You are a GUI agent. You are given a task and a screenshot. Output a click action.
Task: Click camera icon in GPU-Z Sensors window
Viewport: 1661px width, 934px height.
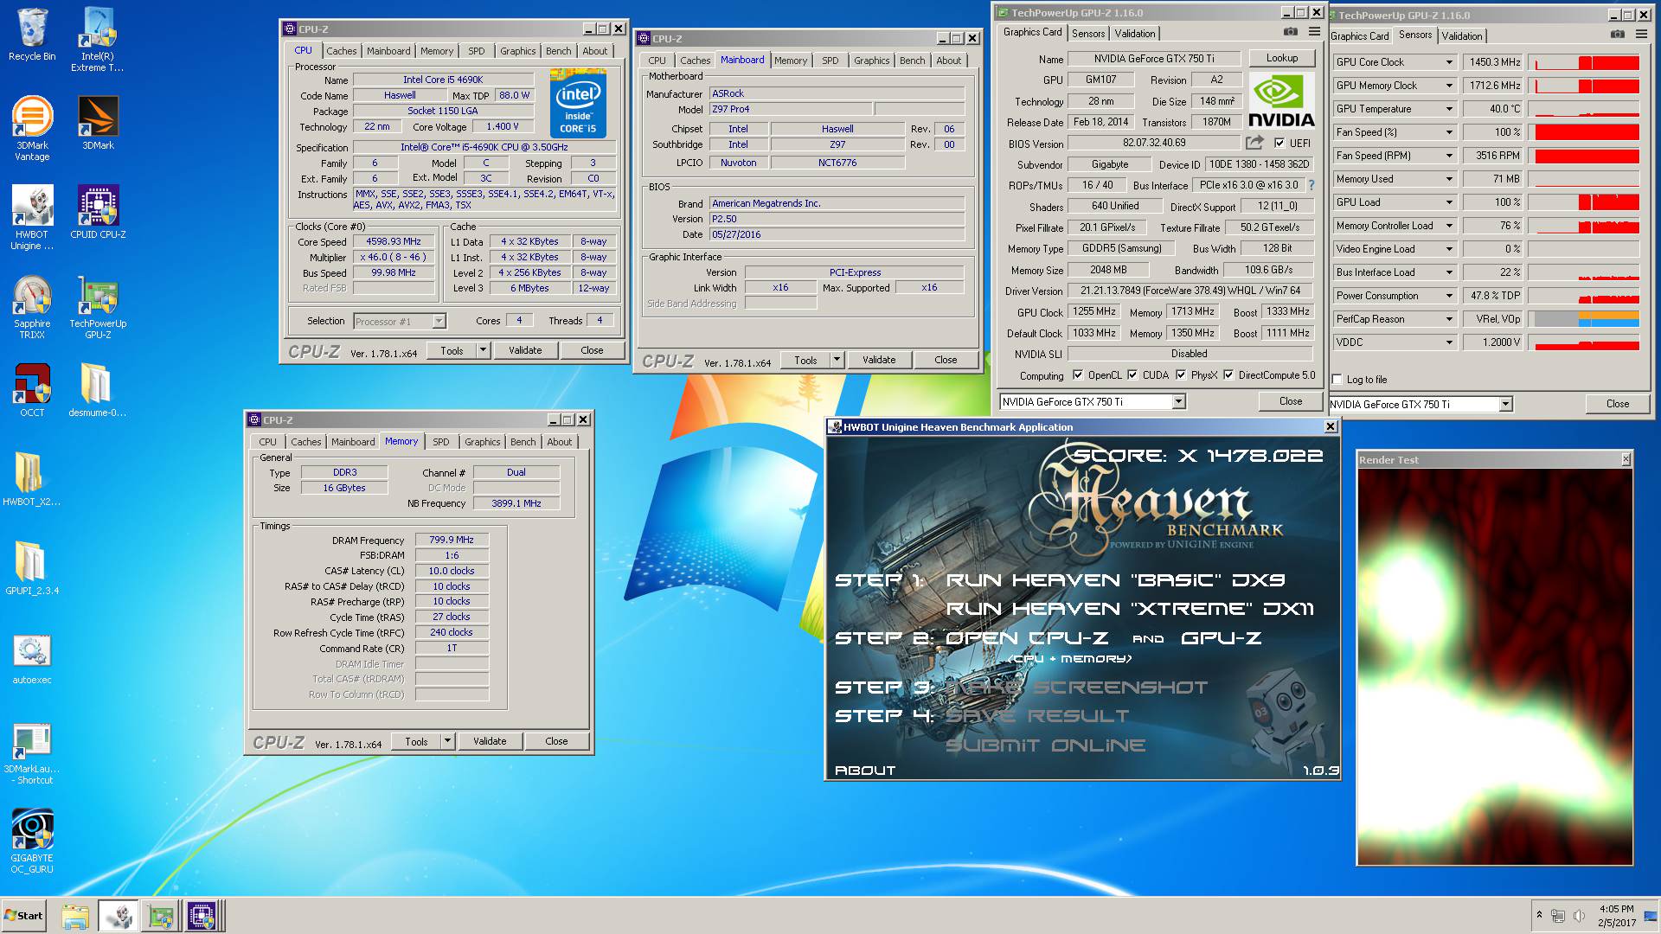click(1618, 34)
